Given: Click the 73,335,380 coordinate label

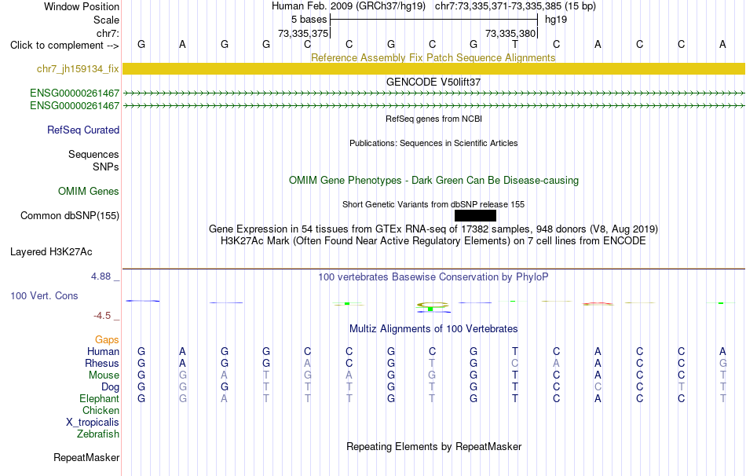Looking at the screenshot, I should tap(510, 33).
